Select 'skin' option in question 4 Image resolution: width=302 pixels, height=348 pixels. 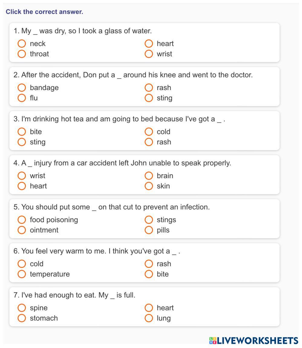[149, 186]
